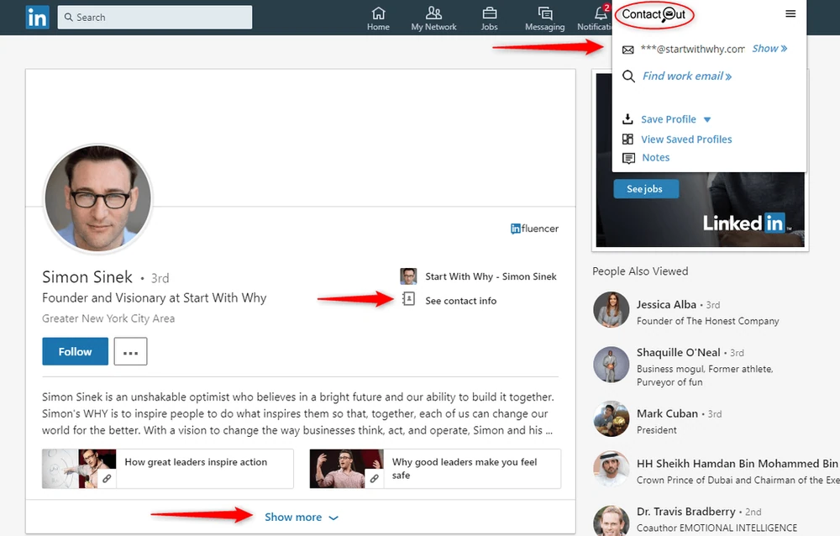Click the Jessica Alba name link
The height and width of the screenshot is (536, 840).
click(666, 304)
